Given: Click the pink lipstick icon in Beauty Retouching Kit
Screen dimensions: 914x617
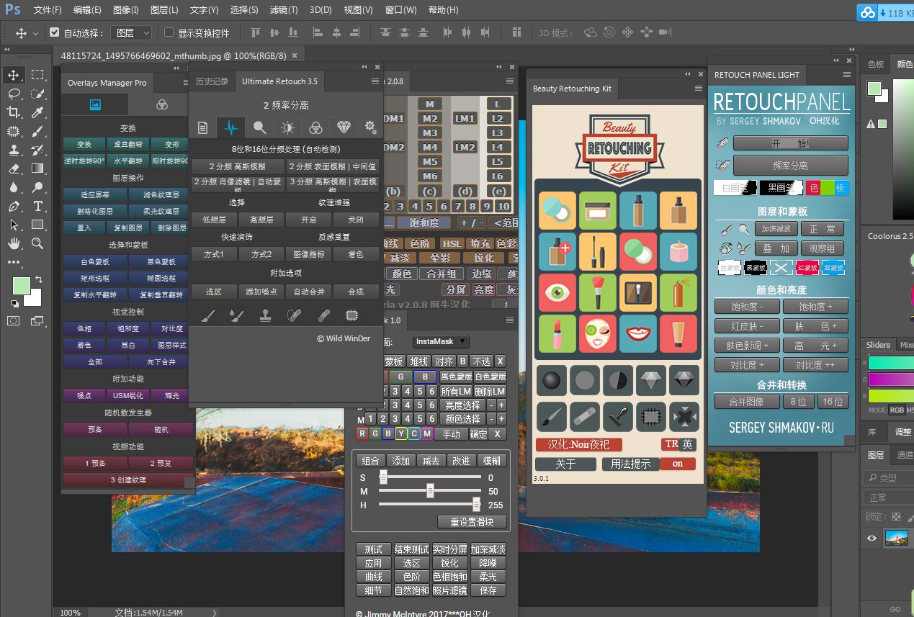Looking at the screenshot, I should tap(557, 333).
